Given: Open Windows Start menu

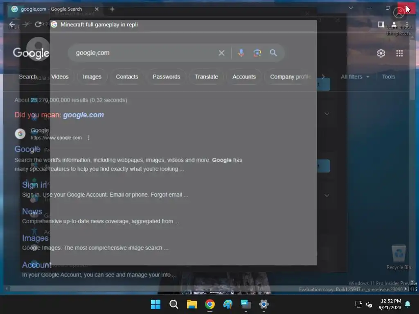Looking at the screenshot, I should pyautogui.click(x=155, y=304).
